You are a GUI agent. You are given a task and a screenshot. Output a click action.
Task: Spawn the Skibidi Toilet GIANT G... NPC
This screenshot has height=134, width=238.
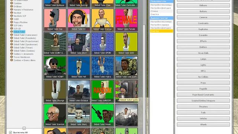coord(55,44)
